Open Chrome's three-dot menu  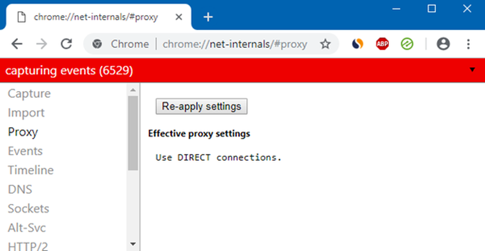pos(468,44)
